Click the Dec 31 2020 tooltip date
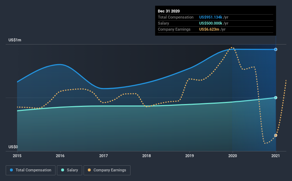Image resolution: width=292 pixels, height=181 pixels. 169,11
